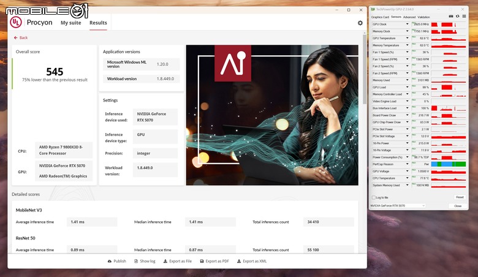Click ResNet 50 median inference 0.87 ms

tap(210, 249)
